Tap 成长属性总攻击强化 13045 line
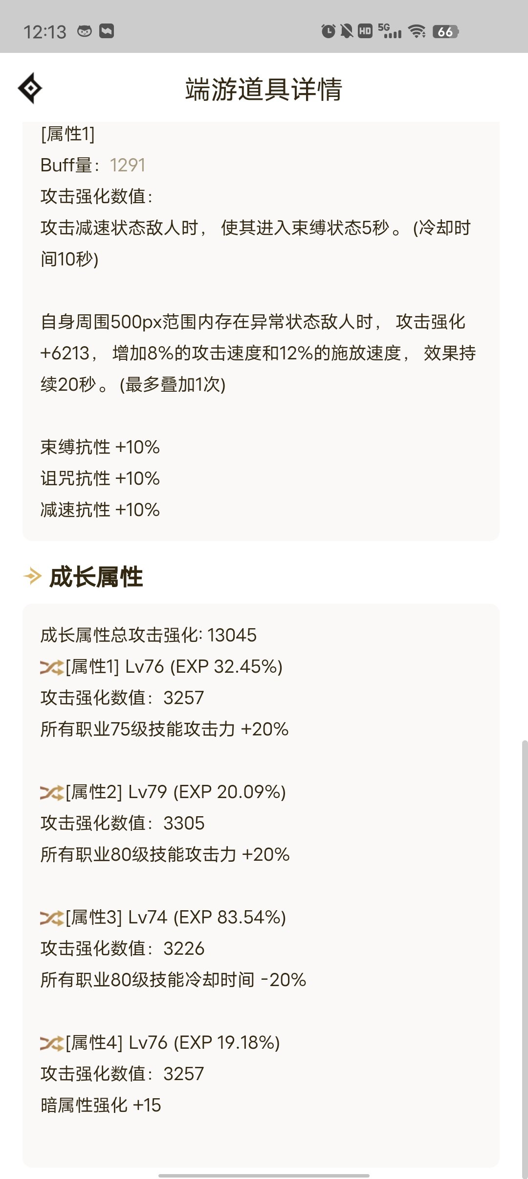This screenshot has height=1179, width=528. [x=149, y=636]
